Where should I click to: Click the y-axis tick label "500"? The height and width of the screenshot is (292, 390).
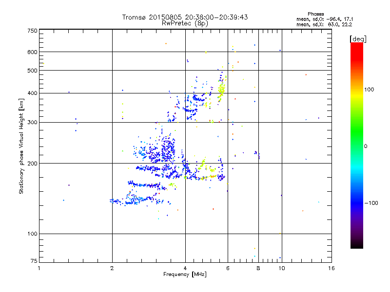click(32, 71)
